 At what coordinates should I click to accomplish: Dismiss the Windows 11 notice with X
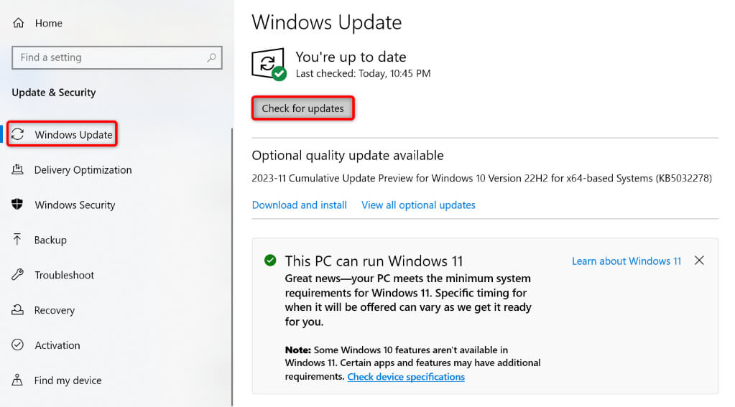click(x=699, y=261)
